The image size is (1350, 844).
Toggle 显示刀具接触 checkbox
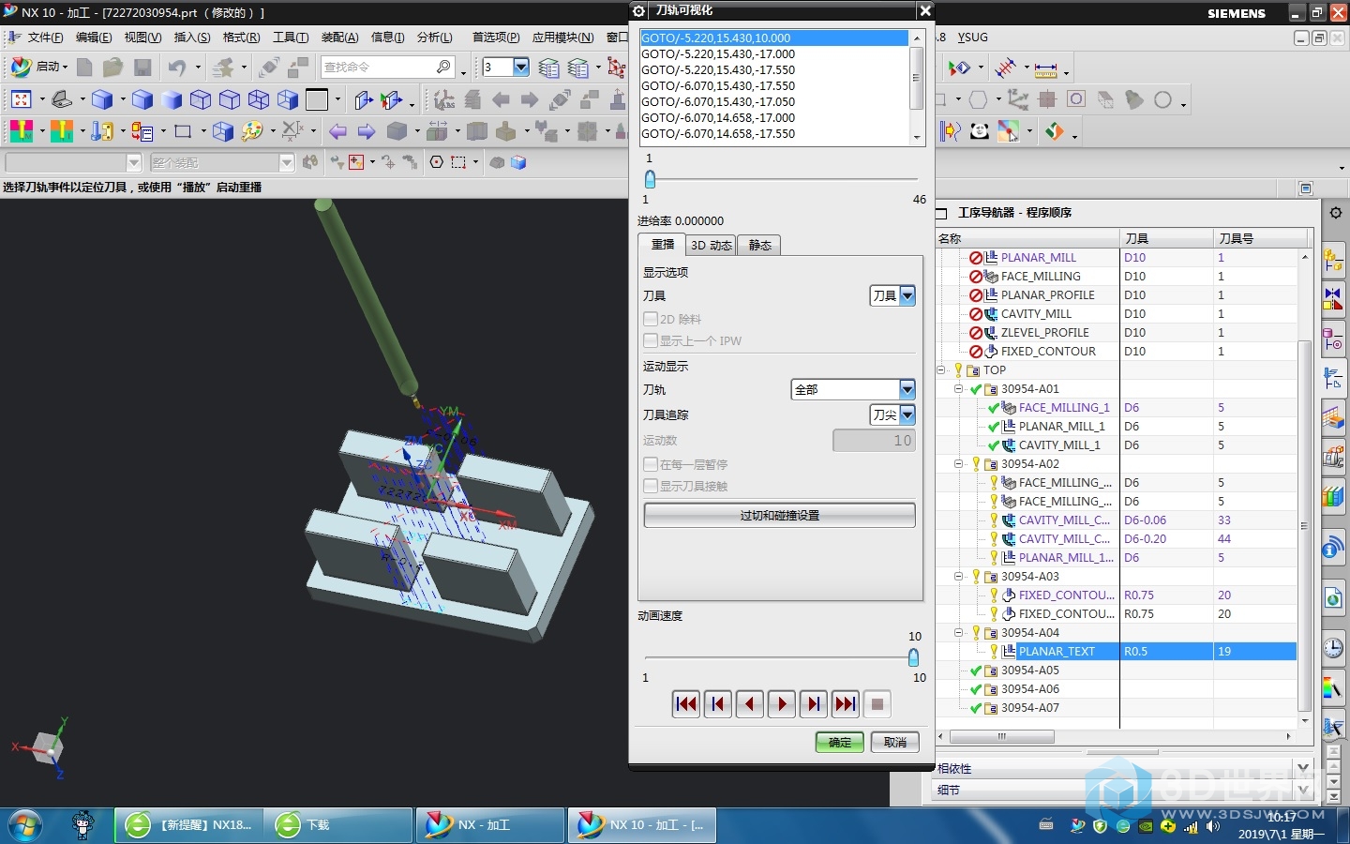(651, 486)
